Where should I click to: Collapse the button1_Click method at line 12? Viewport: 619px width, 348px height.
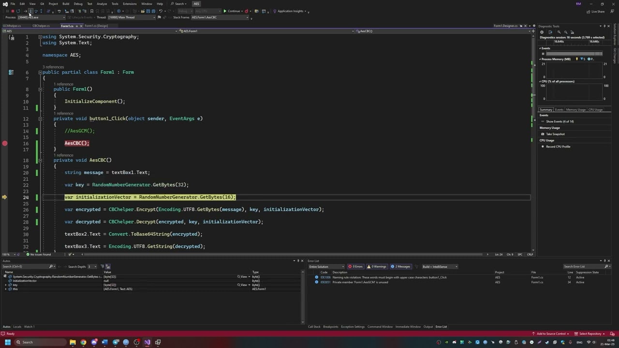click(x=40, y=118)
